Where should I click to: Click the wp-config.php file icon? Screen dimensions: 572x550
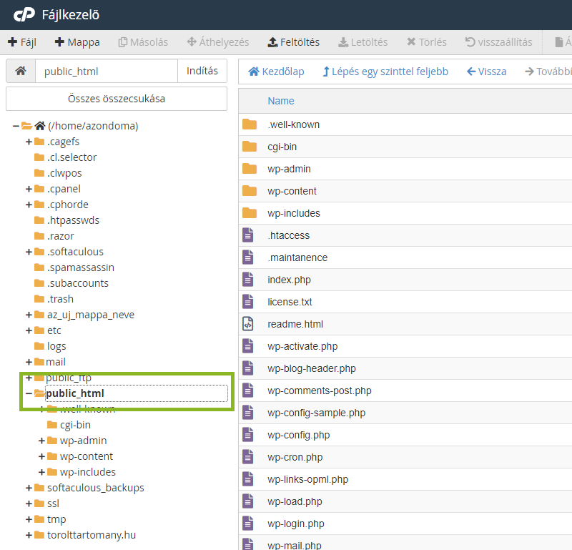(249, 435)
